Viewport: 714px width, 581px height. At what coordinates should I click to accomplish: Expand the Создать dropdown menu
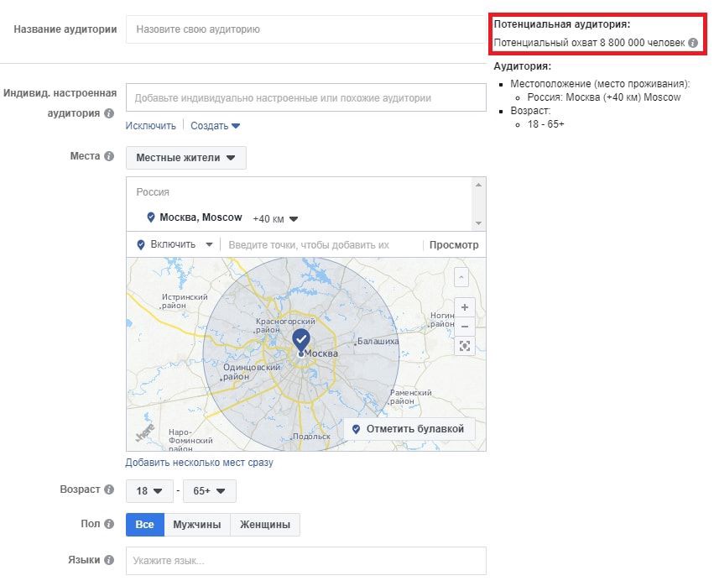tap(215, 126)
